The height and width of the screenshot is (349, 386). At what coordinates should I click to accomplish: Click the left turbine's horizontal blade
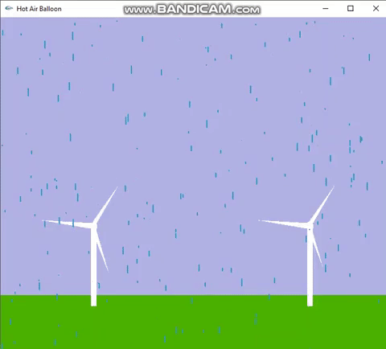[68, 224]
